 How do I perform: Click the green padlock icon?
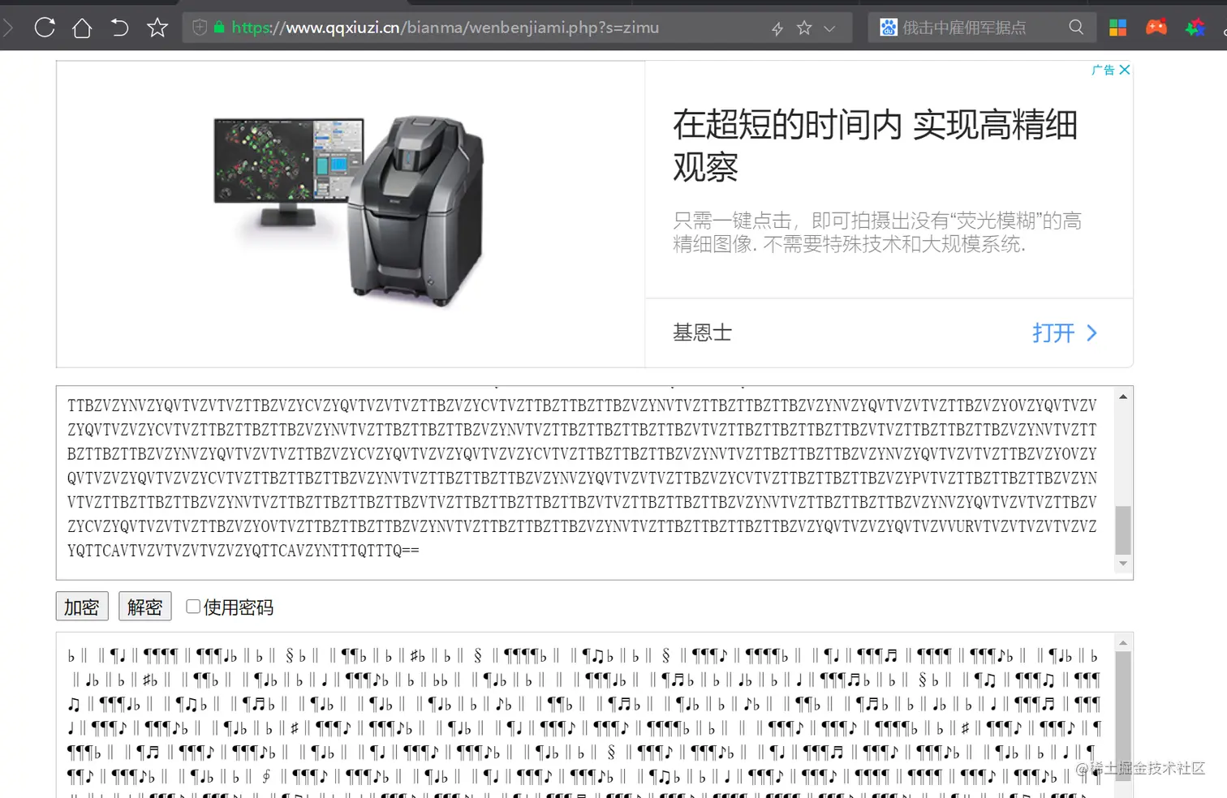219,28
